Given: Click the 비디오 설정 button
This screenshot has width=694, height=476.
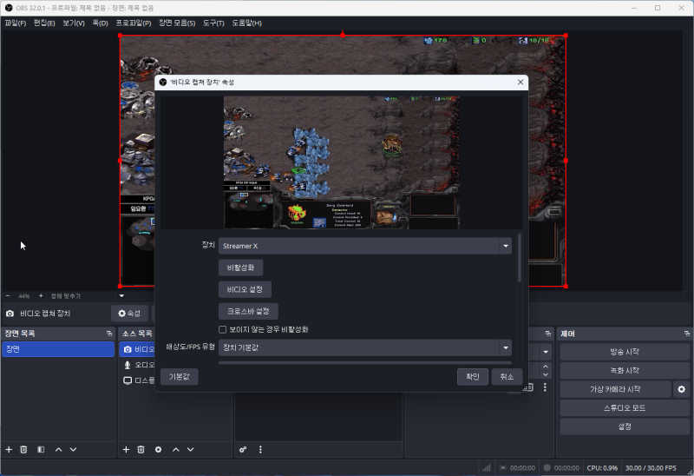Looking at the screenshot, I should pyautogui.click(x=245, y=289).
